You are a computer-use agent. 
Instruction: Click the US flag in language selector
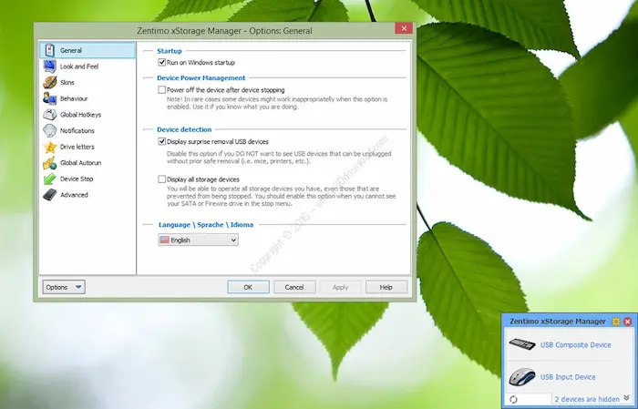point(164,240)
